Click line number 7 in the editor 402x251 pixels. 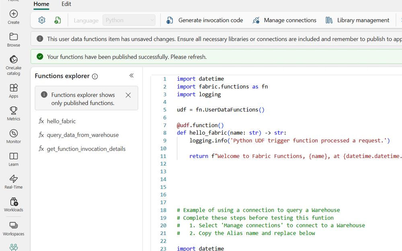point(164,125)
